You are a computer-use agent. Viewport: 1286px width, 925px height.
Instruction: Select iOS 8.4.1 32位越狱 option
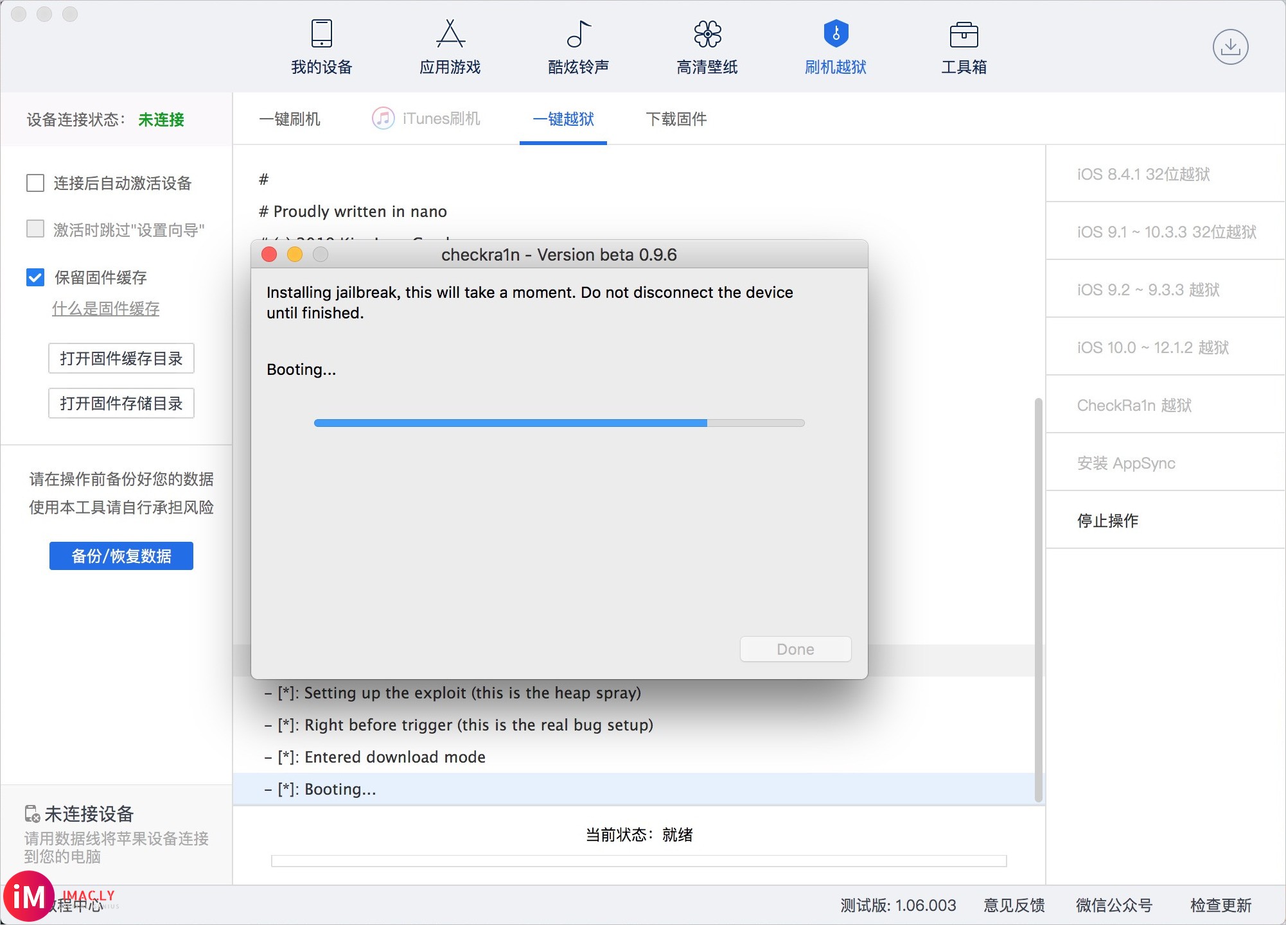pyautogui.click(x=1165, y=174)
